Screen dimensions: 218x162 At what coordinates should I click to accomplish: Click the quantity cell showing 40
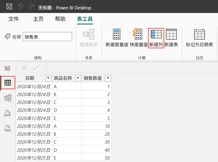97,150
